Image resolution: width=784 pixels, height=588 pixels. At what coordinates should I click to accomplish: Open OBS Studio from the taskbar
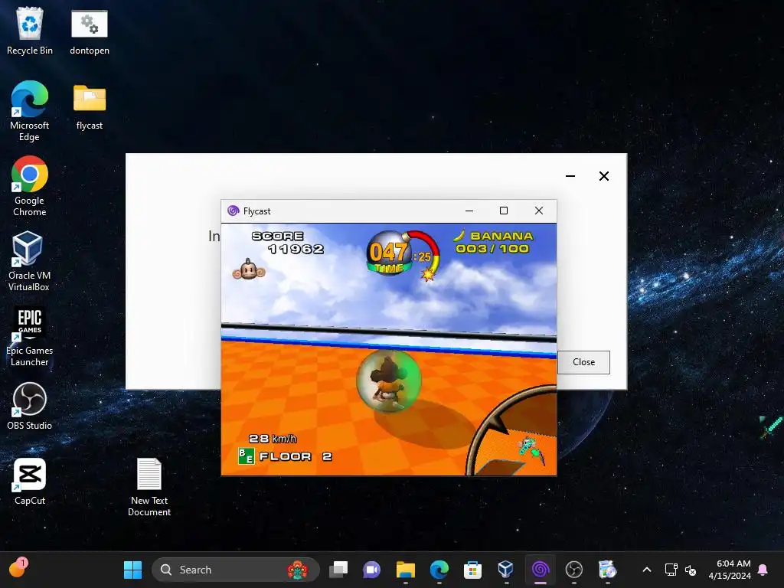(x=574, y=570)
